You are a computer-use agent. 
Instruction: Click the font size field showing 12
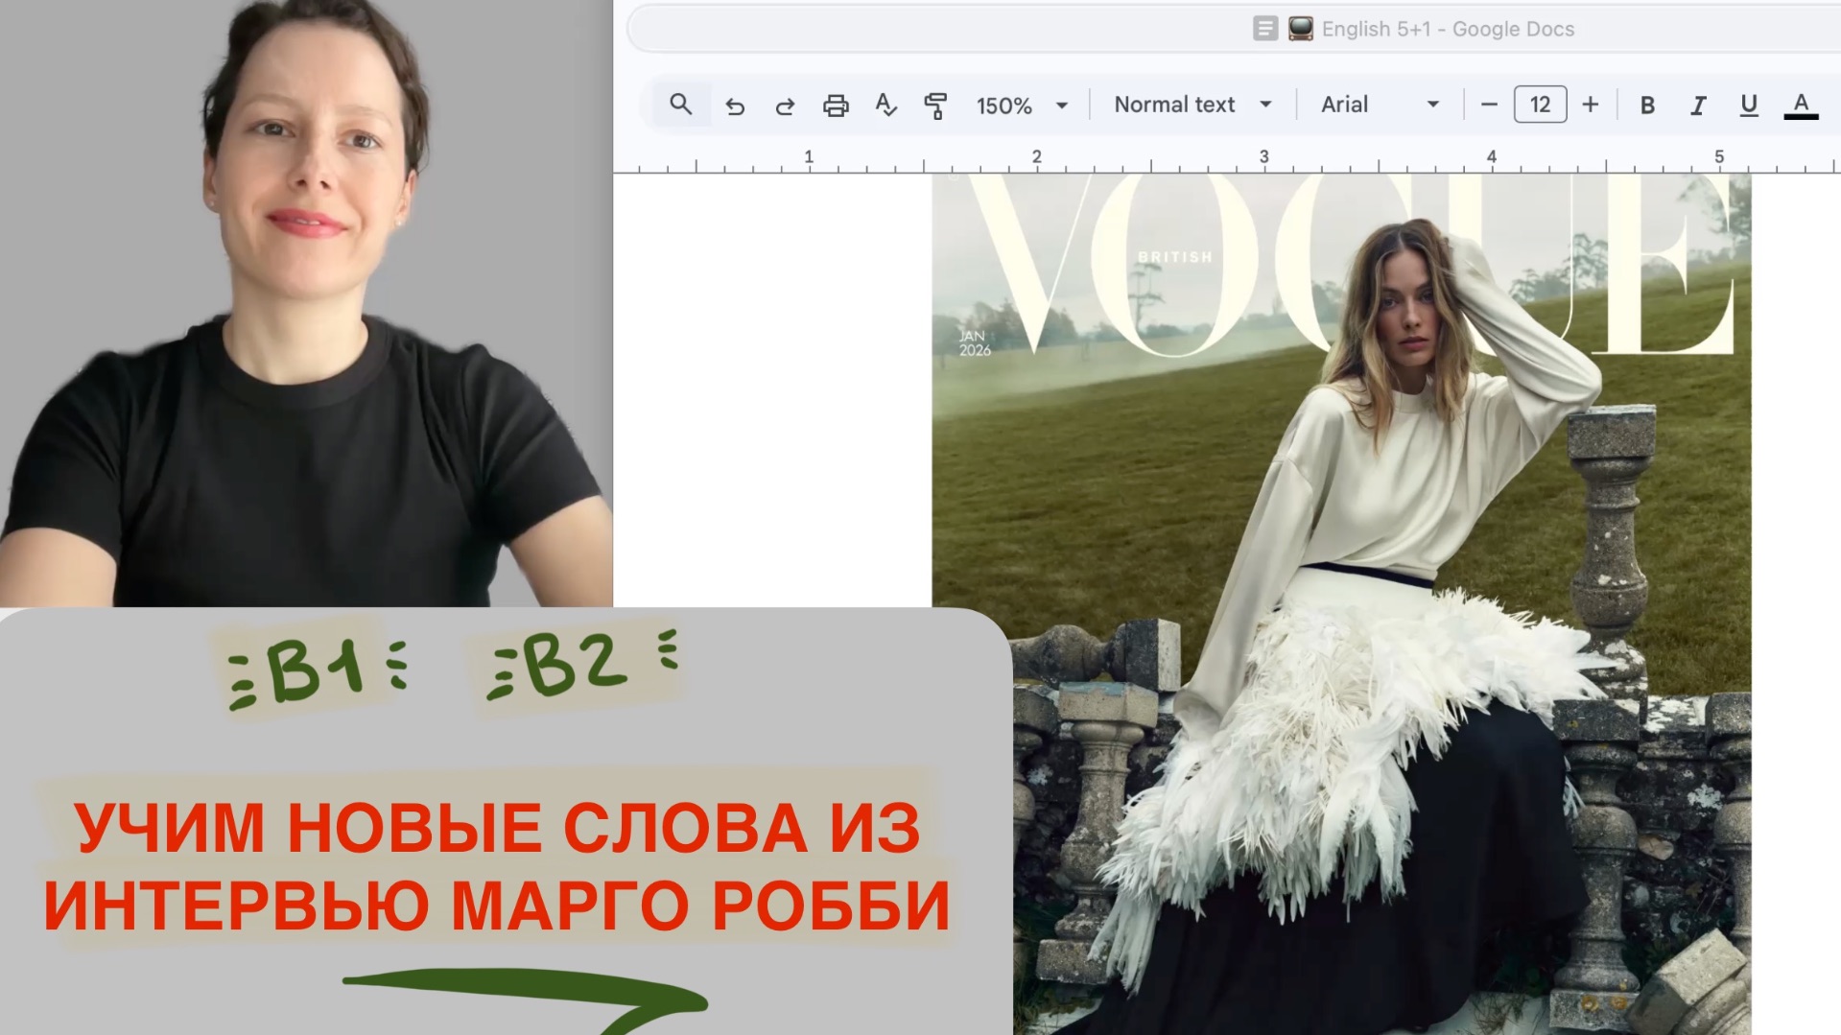click(x=1540, y=105)
